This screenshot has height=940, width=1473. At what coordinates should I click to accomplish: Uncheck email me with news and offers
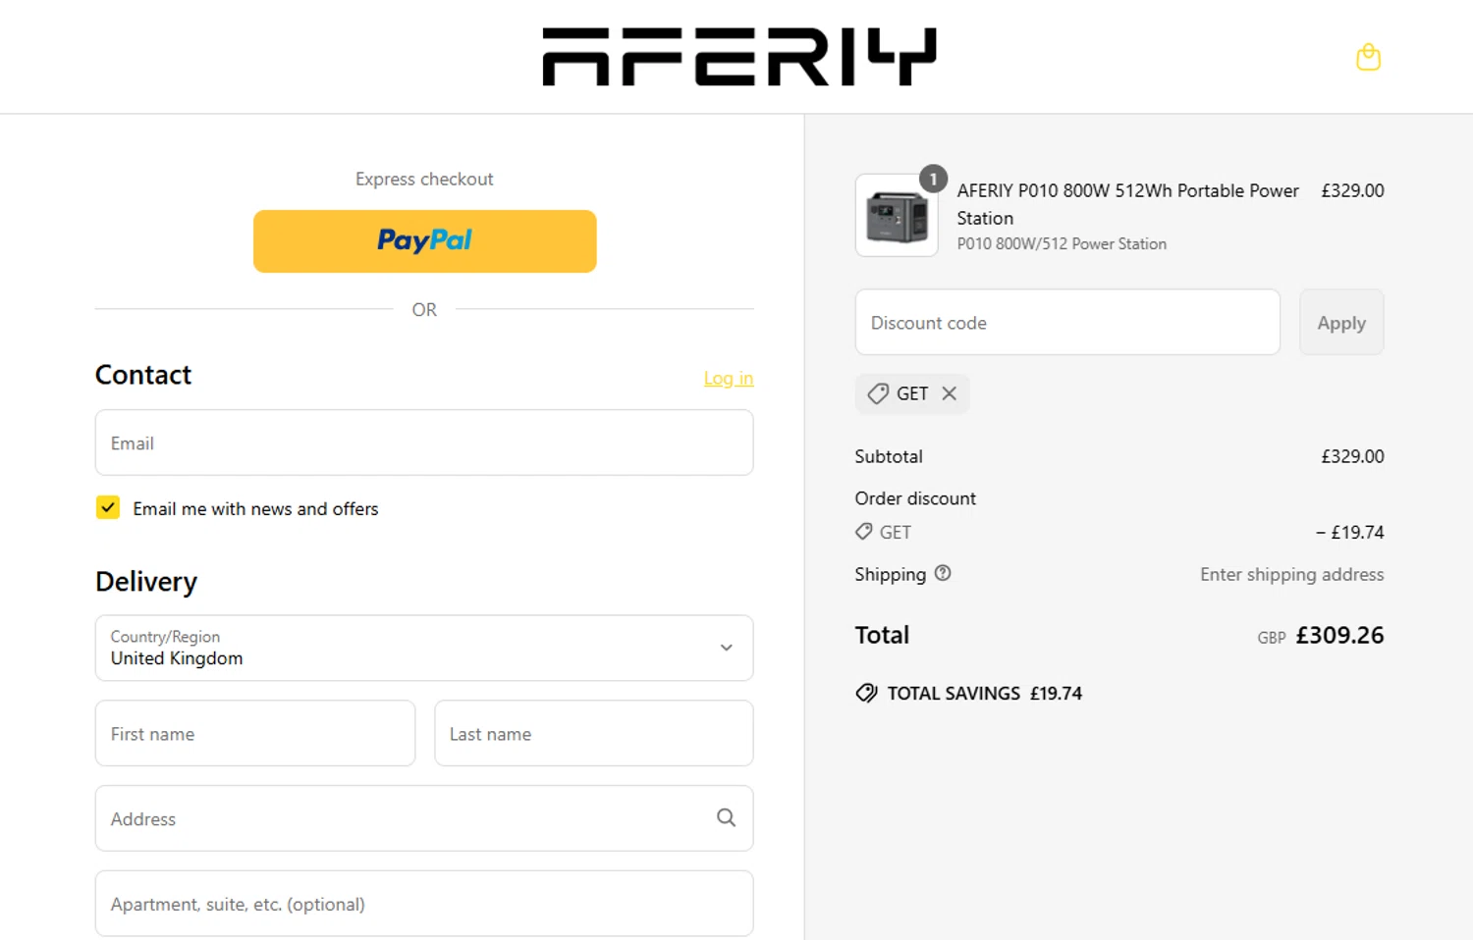point(108,507)
